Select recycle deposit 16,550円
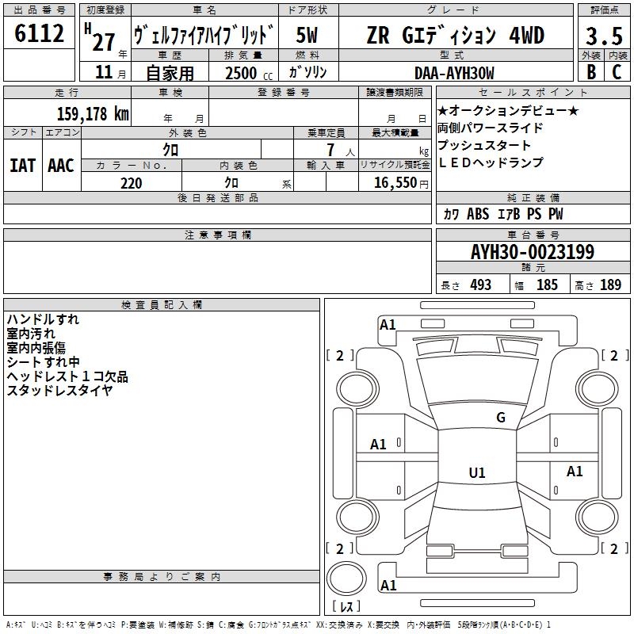The image size is (634, 634). pyautogui.click(x=401, y=183)
